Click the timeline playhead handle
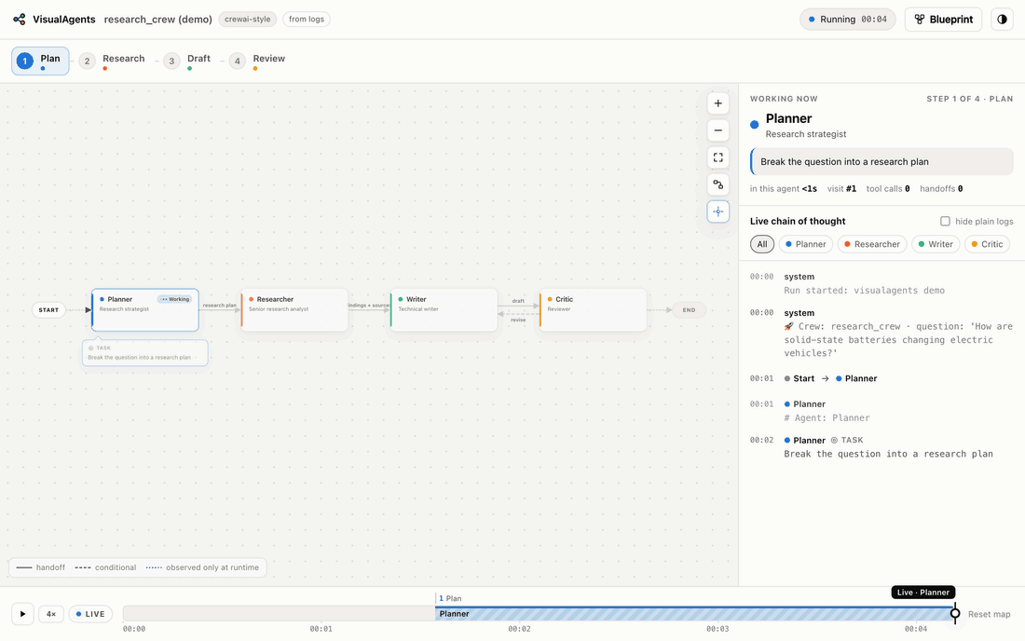The width and height of the screenshot is (1025, 641). pos(955,614)
